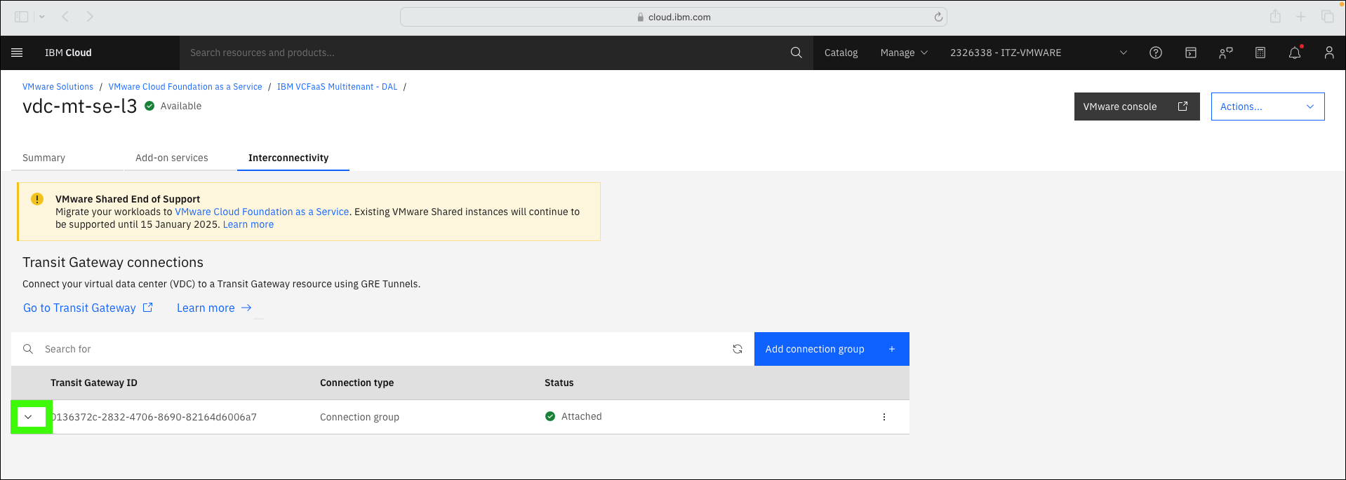This screenshot has width=1346, height=480.
Task: Click the Transit Gateway ID column header
Action: pos(94,383)
